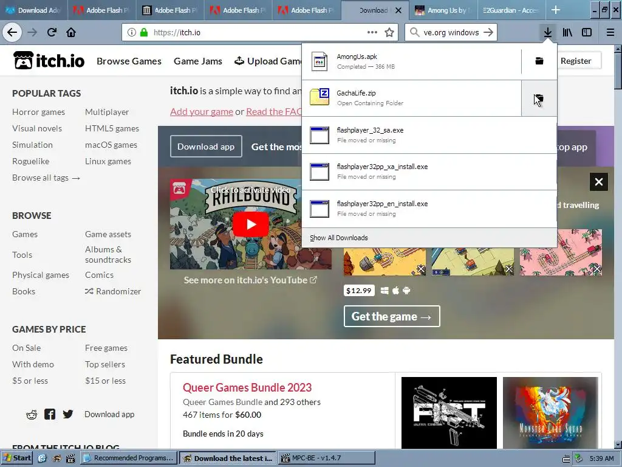Click the itch.io logo
The image size is (622, 467).
(x=49, y=61)
